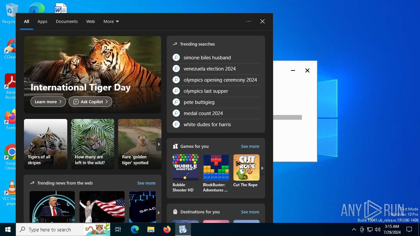This screenshot has height=236, width=420.
Task: Advance the games carousel arrow
Action: [x=262, y=168]
